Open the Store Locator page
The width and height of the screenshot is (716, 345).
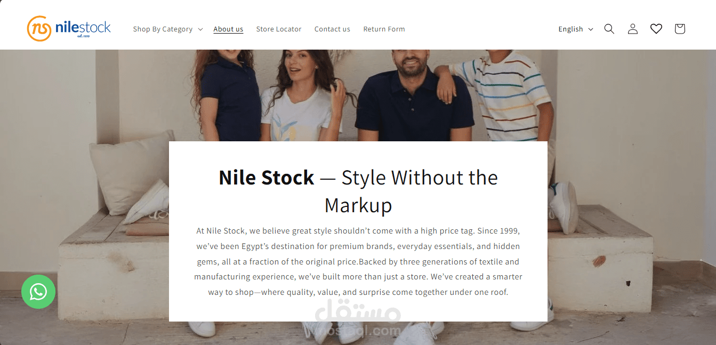tap(279, 29)
